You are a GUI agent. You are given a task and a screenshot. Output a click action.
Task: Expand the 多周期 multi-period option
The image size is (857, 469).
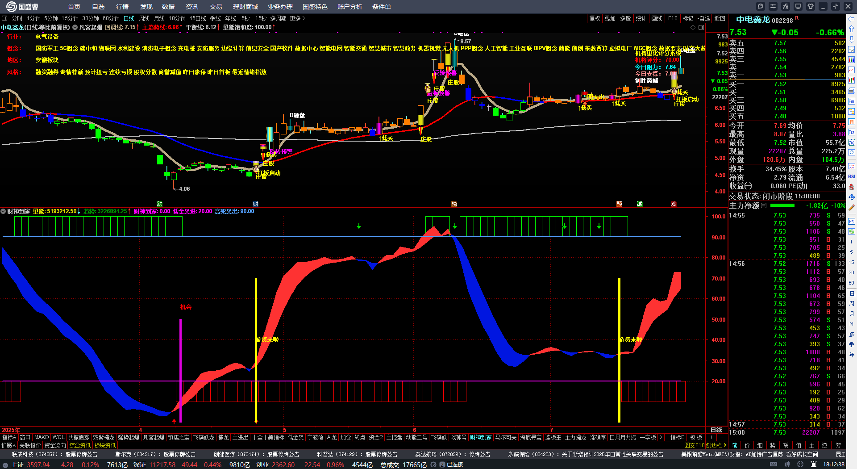click(x=278, y=18)
